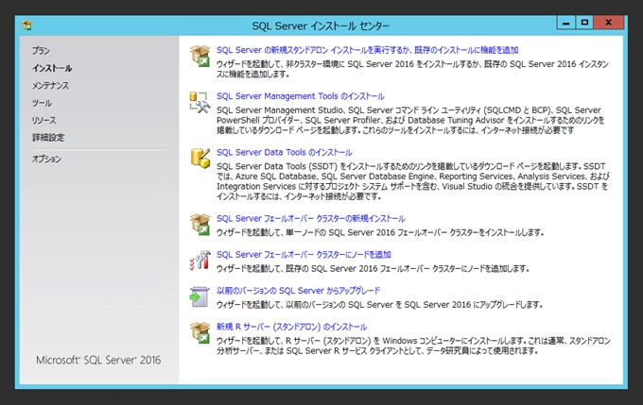Click フェールオーバー クラスターにノードを追加 link
The height and width of the screenshot is (405, 643).
coord(304,255)
